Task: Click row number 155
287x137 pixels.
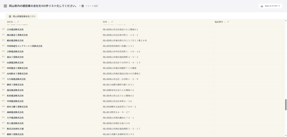Action: click(3, 57)
